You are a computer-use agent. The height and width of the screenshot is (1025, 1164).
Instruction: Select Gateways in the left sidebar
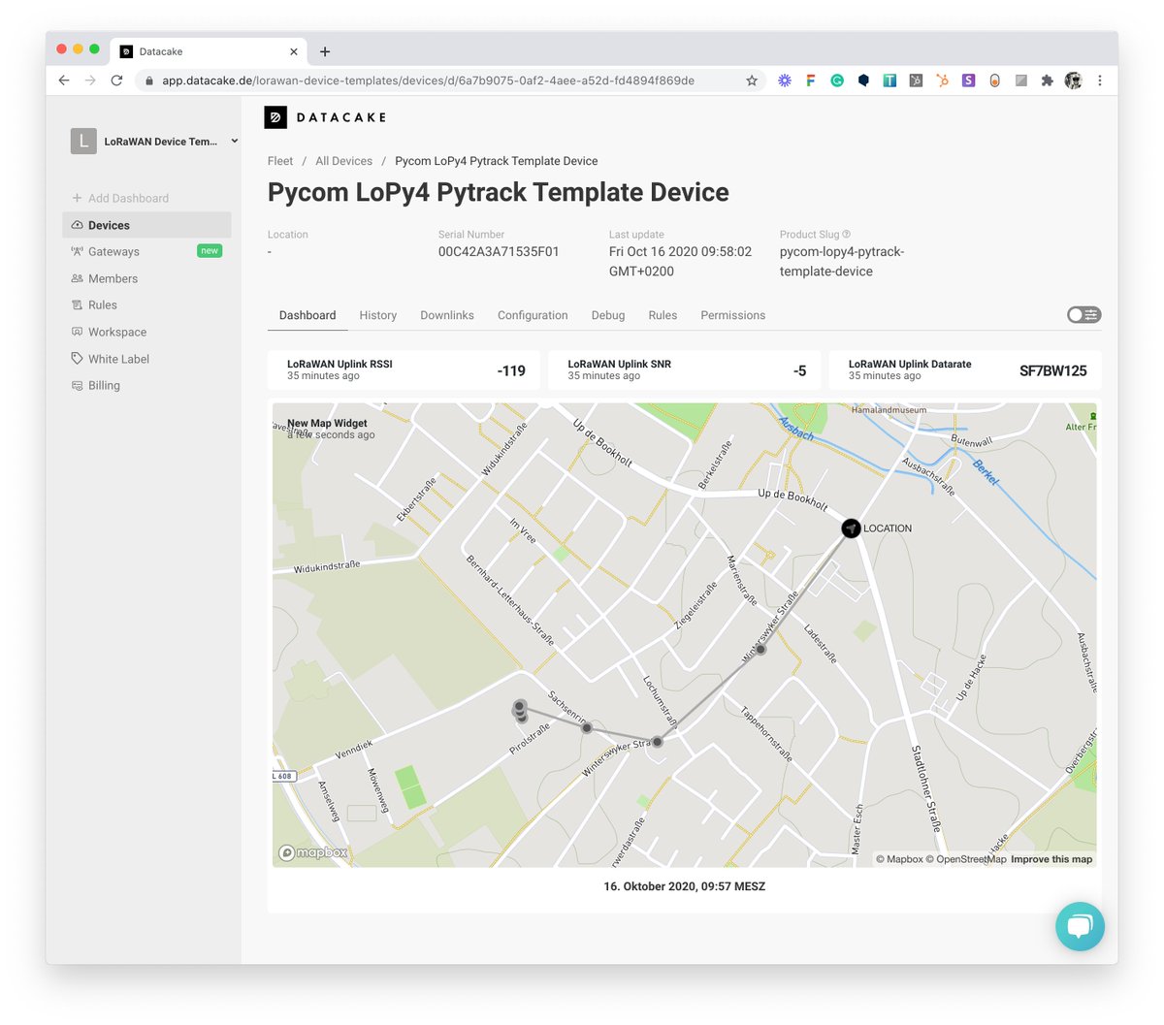tap(113, 251)
